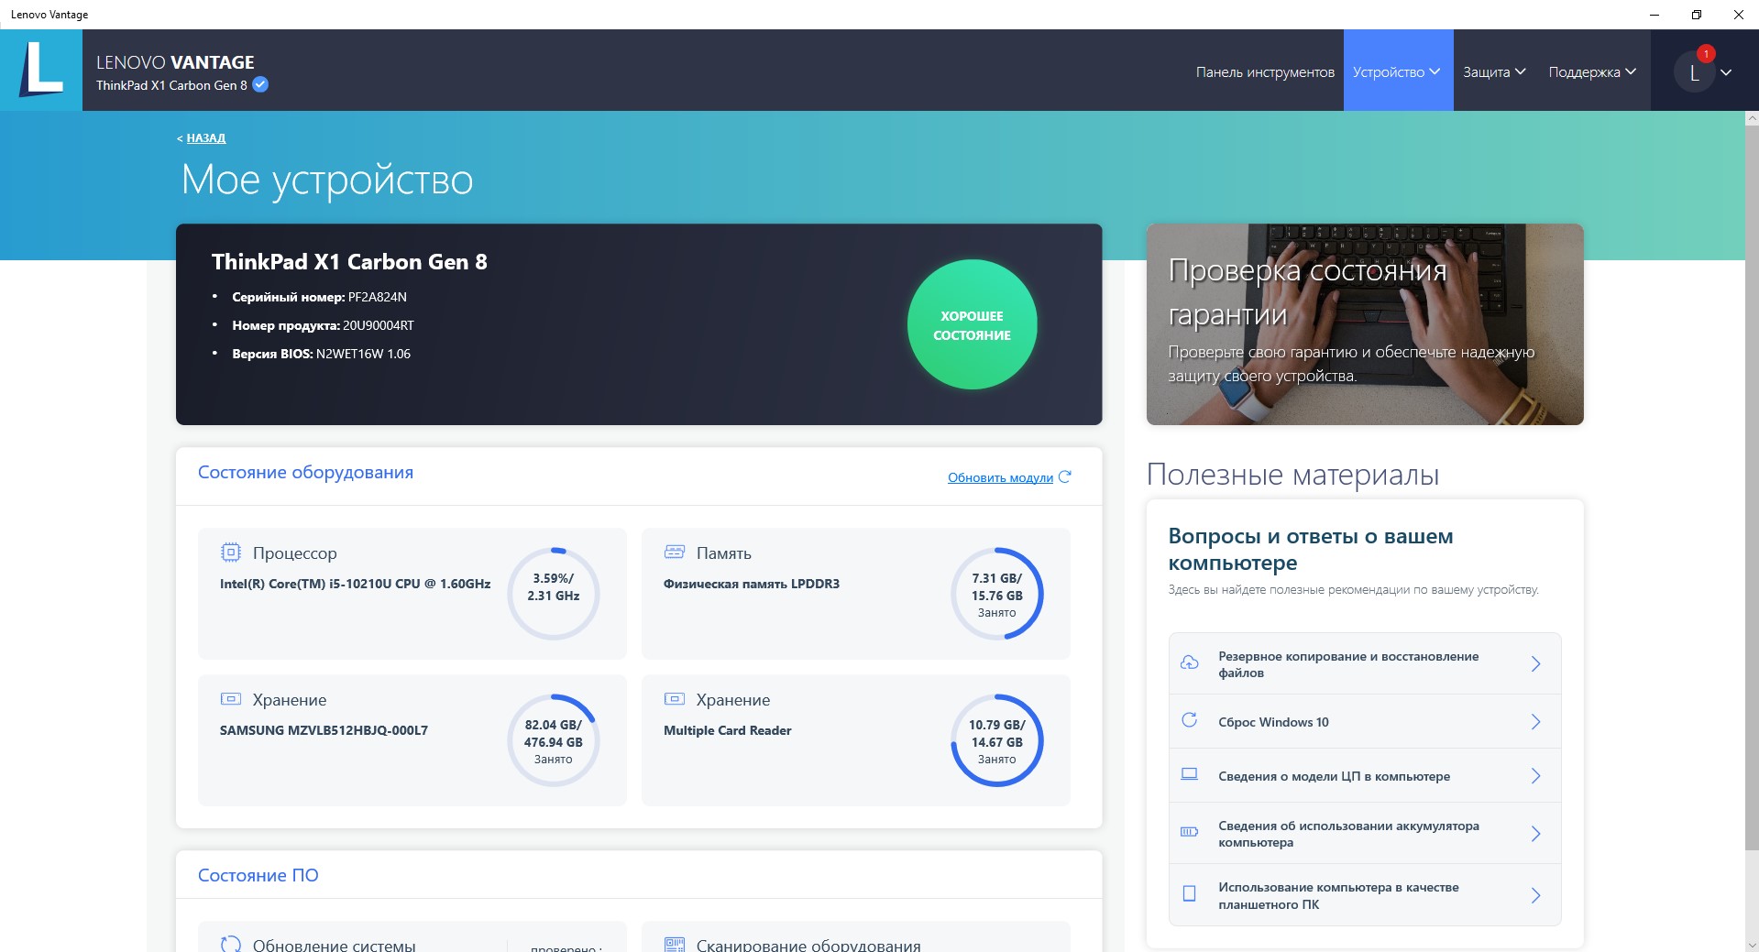Select BIOS version N2WET16W 1.06

pyautogui.click(x=363, y=354)
